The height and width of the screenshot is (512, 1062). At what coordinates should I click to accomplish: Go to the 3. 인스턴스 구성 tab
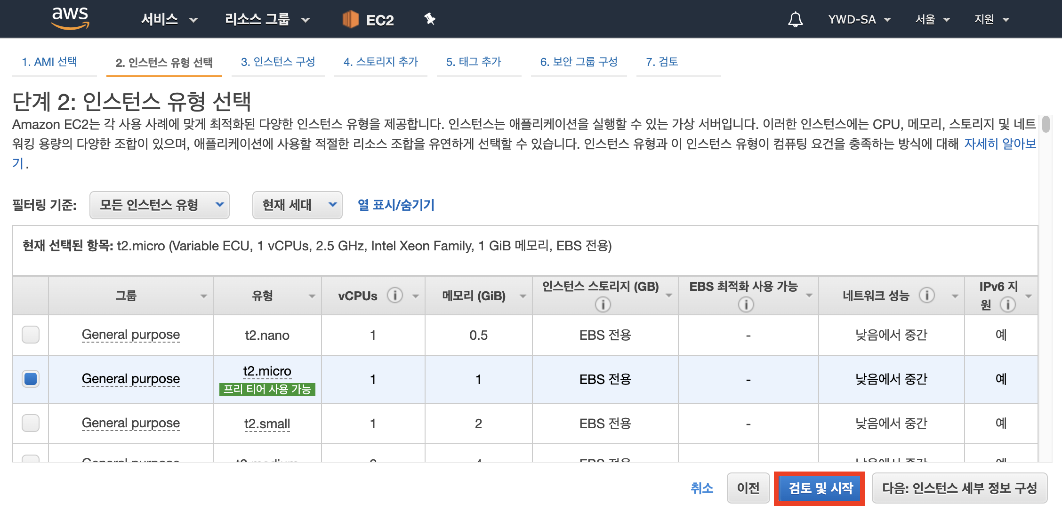pyautogui.click(x=278, y=62)
